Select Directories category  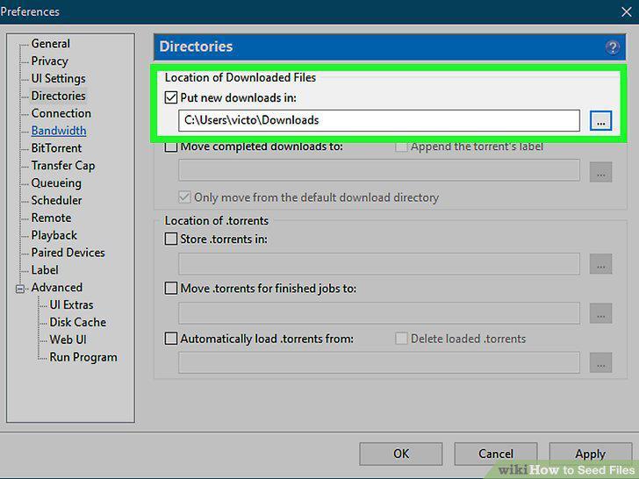point(58,96)
